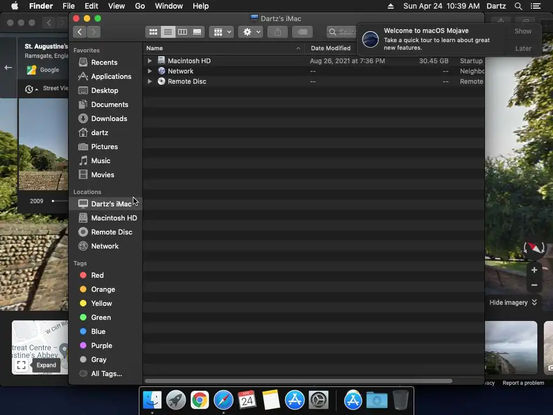Sort by Date Modified column

click(331, 48)
